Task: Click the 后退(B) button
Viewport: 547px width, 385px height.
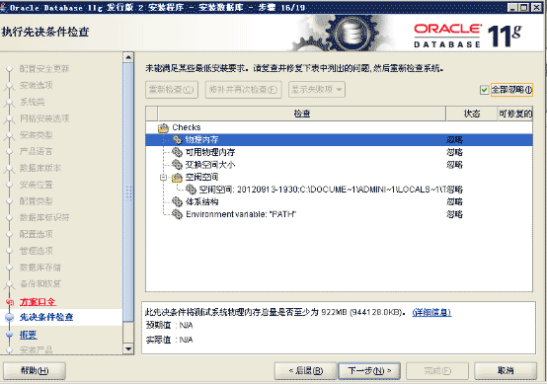Action: [x=306, y=371]
